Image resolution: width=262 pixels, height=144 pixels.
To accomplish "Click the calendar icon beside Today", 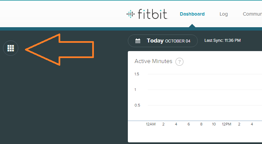I will pos(138,41).
